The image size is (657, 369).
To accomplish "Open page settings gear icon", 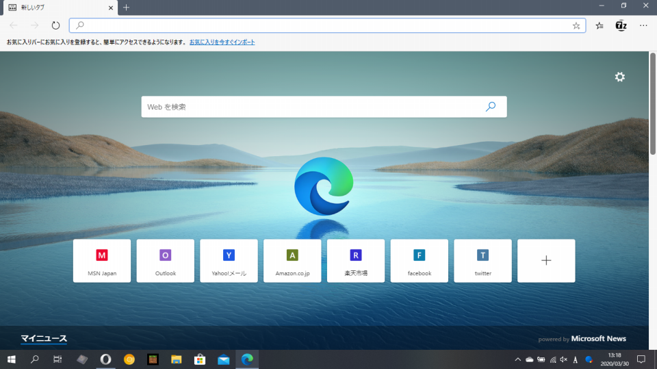I will coord(620,77).
